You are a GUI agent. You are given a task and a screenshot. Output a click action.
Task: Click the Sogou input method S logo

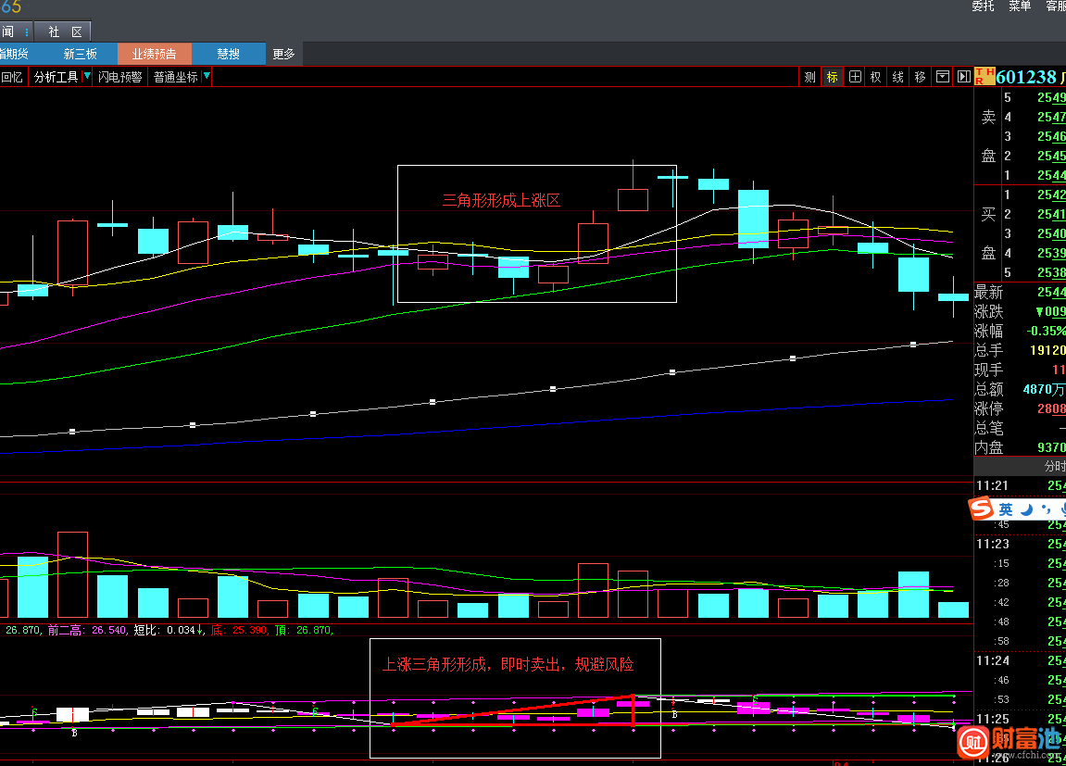pyautogui.click(x=981, y=509)
